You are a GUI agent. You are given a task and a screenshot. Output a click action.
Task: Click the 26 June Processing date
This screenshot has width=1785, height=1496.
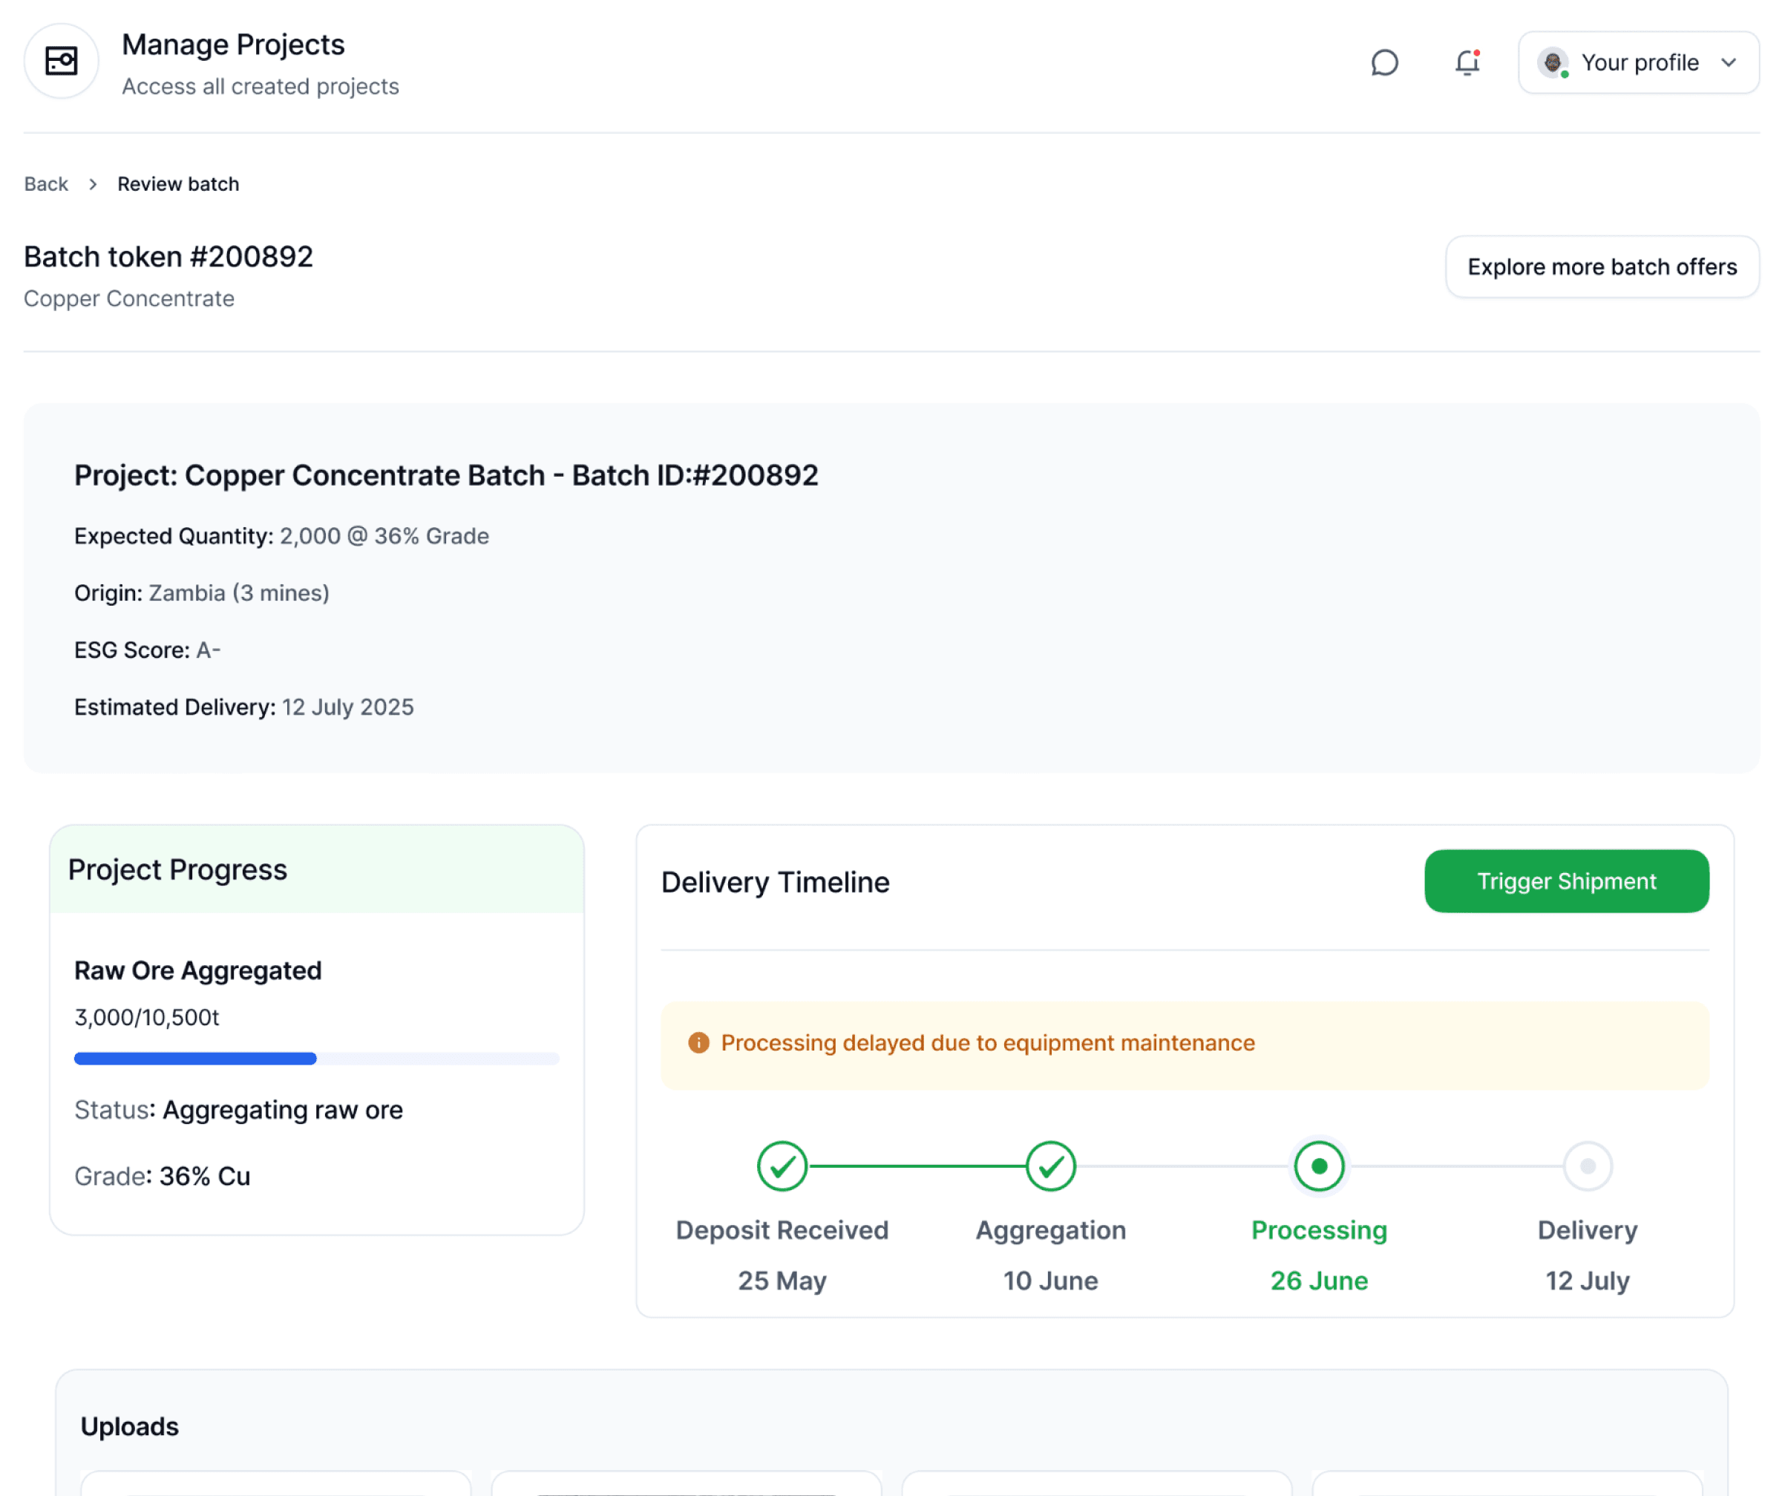pos(1318,1281)
